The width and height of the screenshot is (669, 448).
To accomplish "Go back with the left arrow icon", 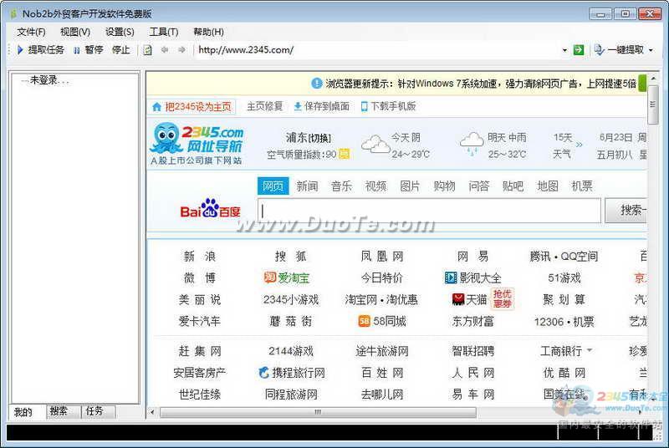I will 165,50.
